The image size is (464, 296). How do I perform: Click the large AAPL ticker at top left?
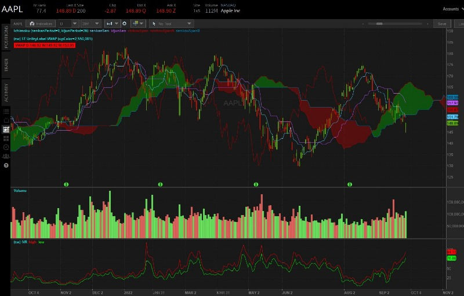click(12, 9)
